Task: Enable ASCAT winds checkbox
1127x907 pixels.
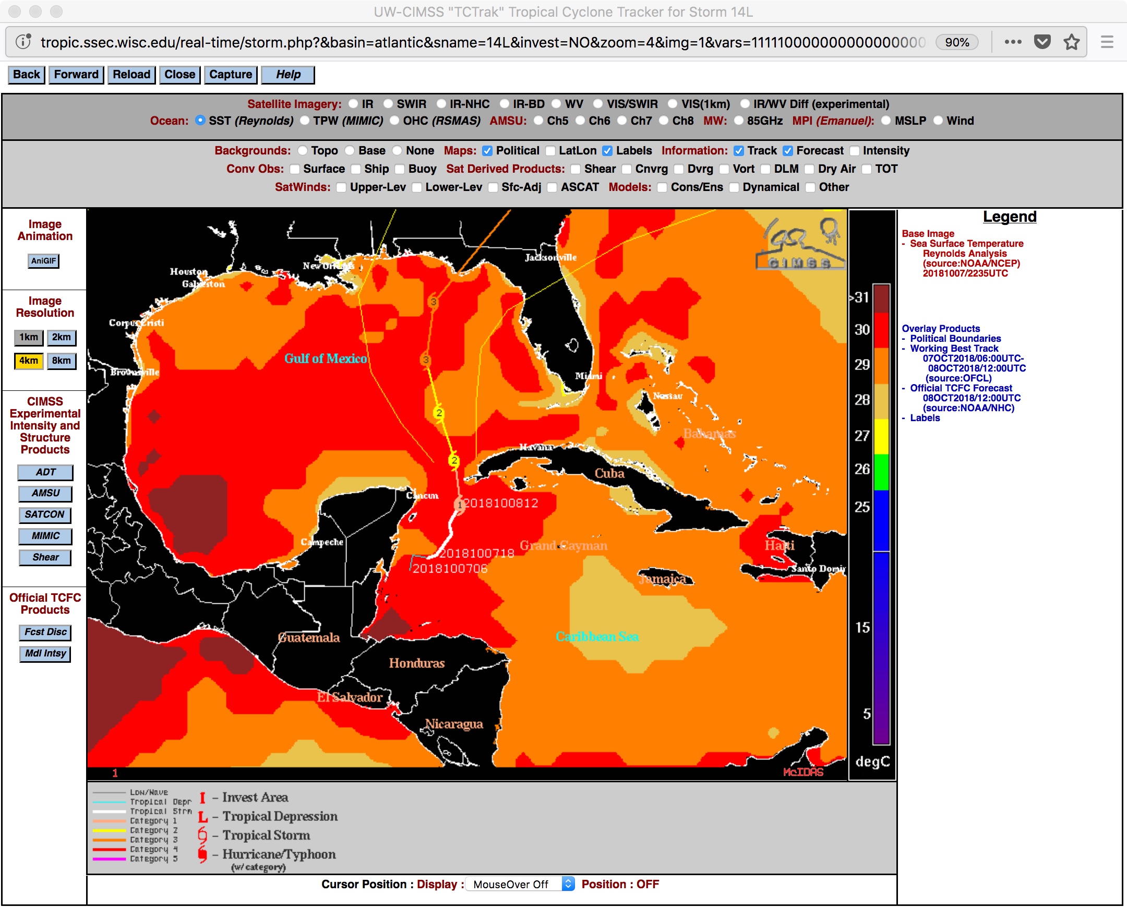Action: (552, 188)
